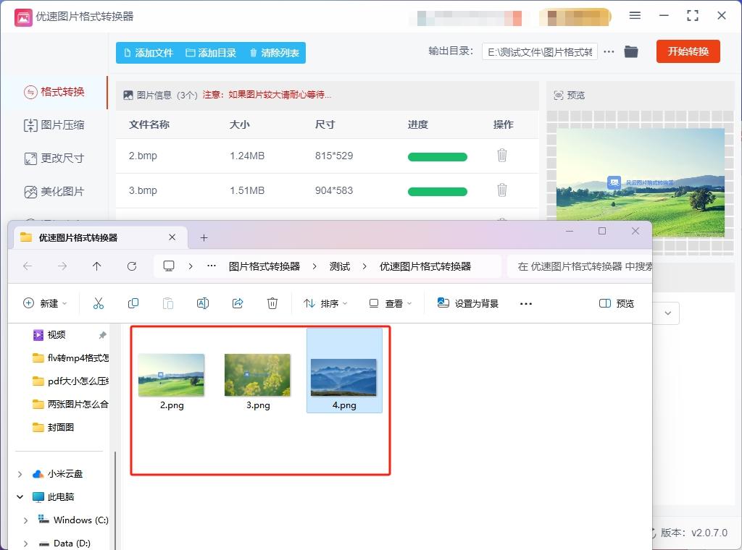Select the 3.png thumbnail in Explorer
The width and height of the screenshot is (742, 550).
pyautogui.click(x=257, y=375)
